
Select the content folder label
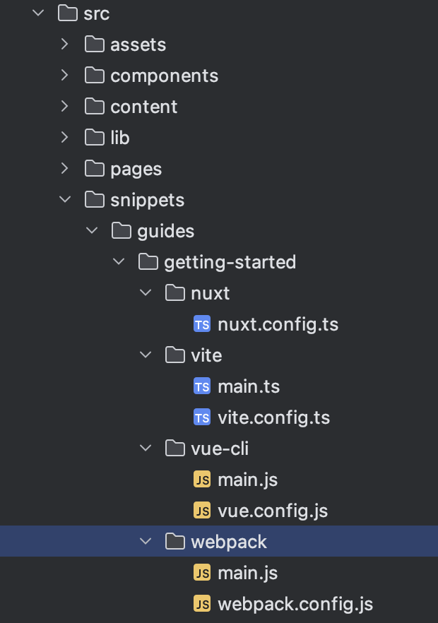143,107
